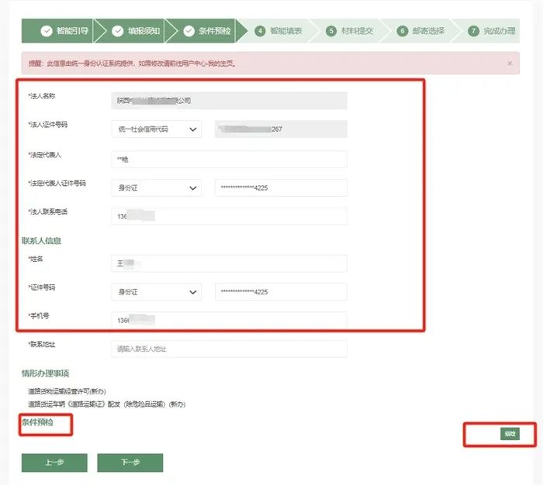Click the contact 手机号 input field
The width and height of the screenshot is (543, 485).
point(229,320)
